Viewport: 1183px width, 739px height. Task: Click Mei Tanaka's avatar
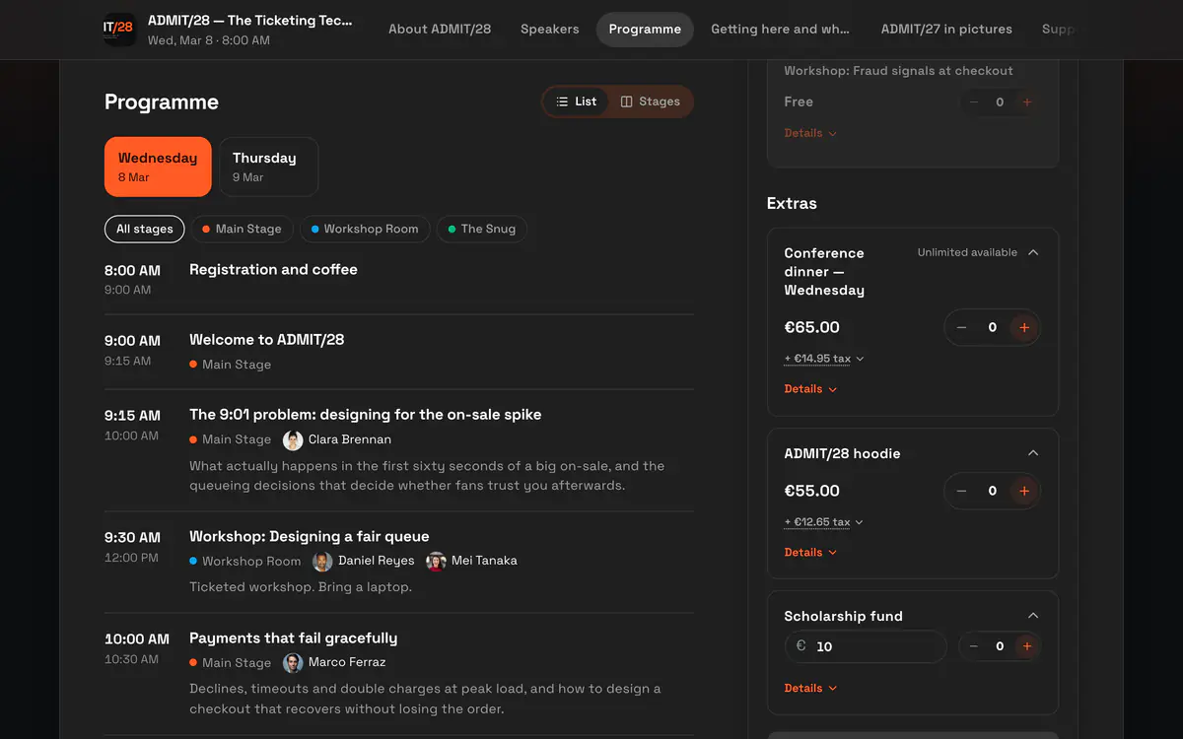point(436,562)
